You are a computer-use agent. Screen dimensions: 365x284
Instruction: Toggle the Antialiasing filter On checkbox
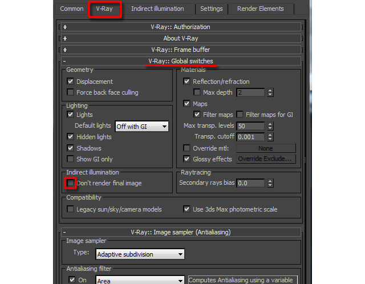tap(72, 279)
